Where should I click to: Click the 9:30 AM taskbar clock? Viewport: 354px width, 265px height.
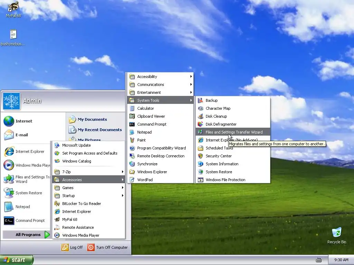(x=341, y=260)
